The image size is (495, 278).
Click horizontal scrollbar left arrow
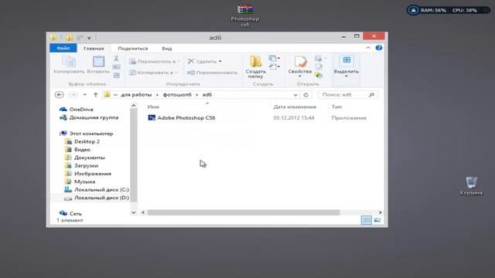click(143, 213)
